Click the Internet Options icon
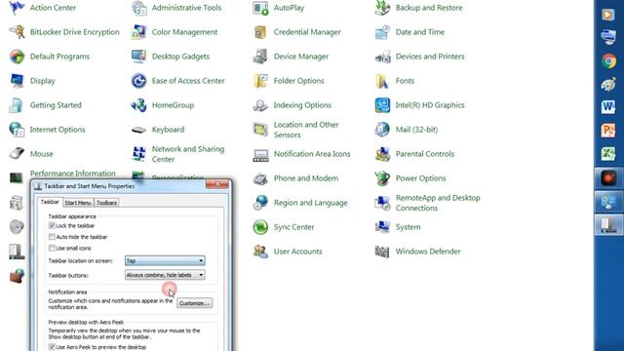 point(17,130)
